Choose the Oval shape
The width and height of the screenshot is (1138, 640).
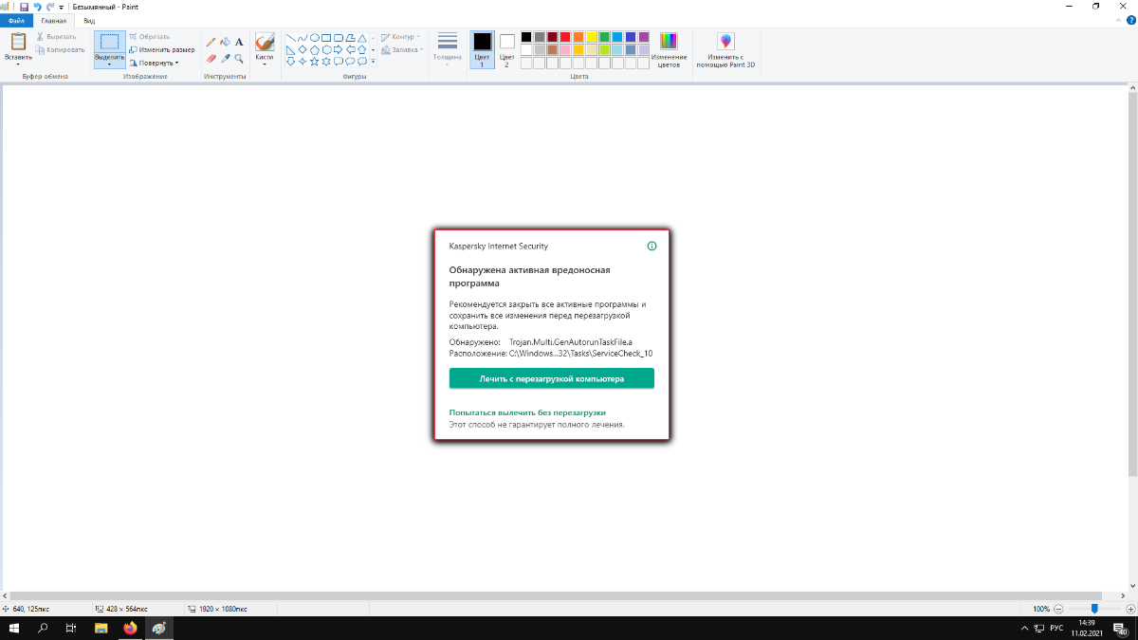pos(315,38)
